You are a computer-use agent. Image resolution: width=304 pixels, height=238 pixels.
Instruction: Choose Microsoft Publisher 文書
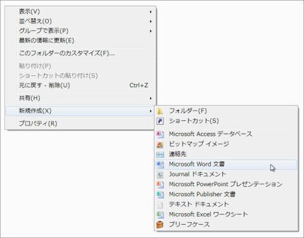point(226,194)
